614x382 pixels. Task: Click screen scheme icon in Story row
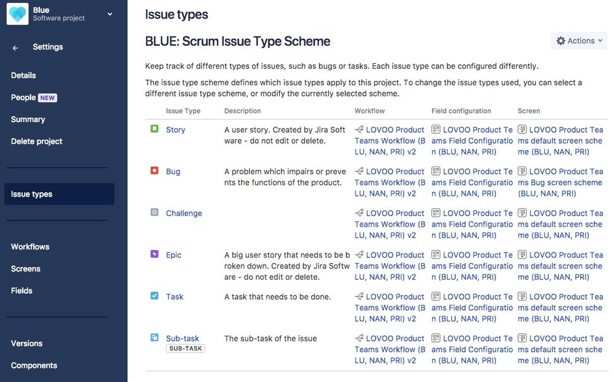pos(522,129)
